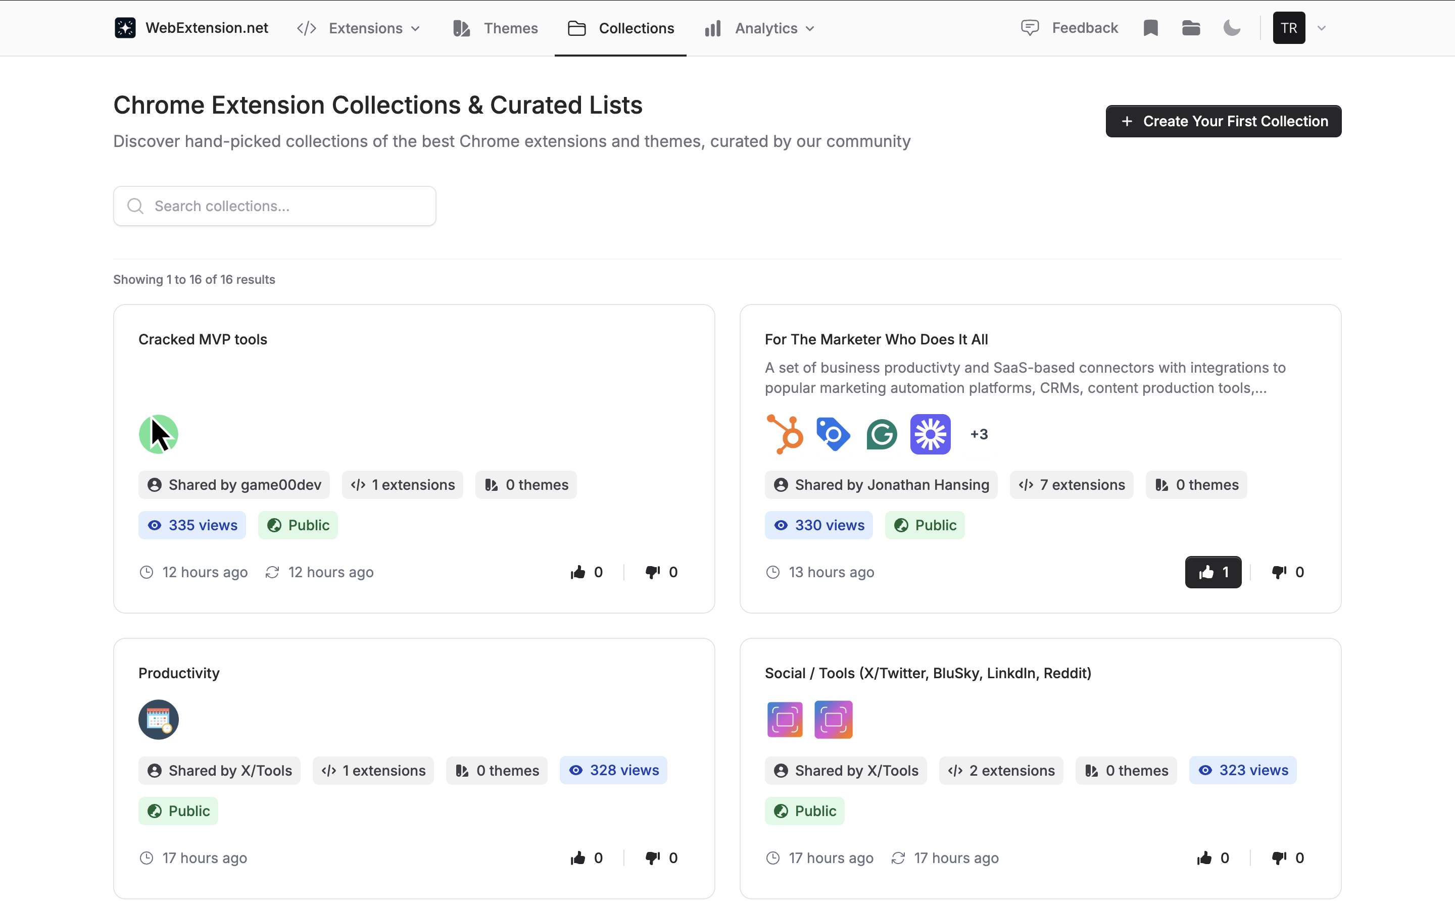Dislike the Cracked MVP tools collection
Screen dimensions: 1455x909
click(x=661, y=572)
